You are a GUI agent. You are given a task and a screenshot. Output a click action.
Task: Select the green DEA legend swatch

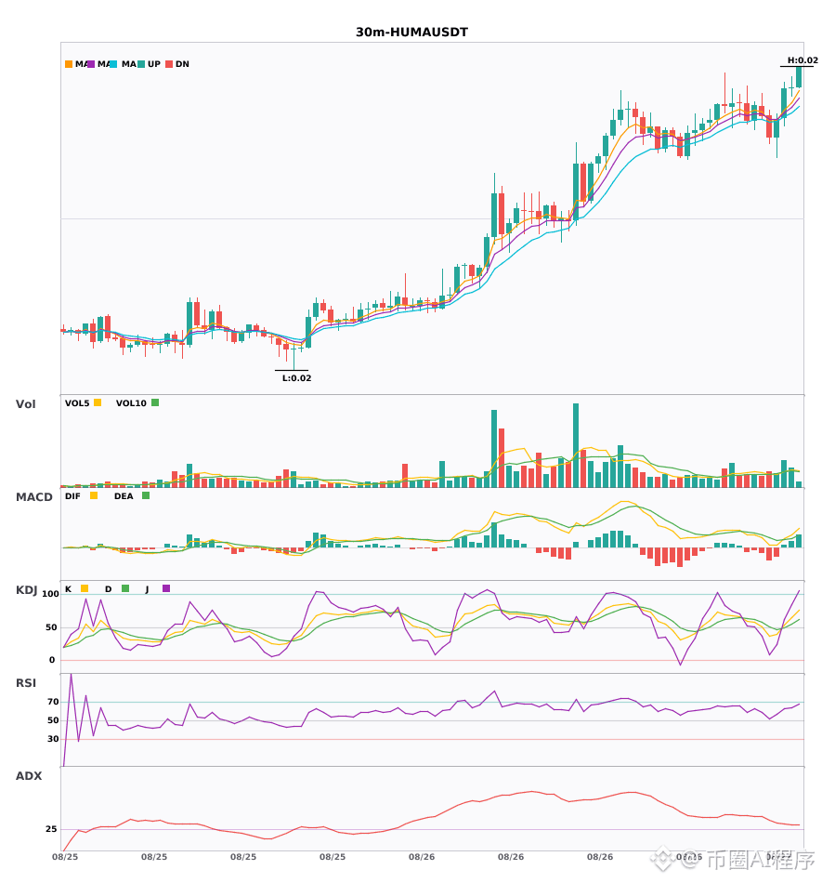point(146,495)
